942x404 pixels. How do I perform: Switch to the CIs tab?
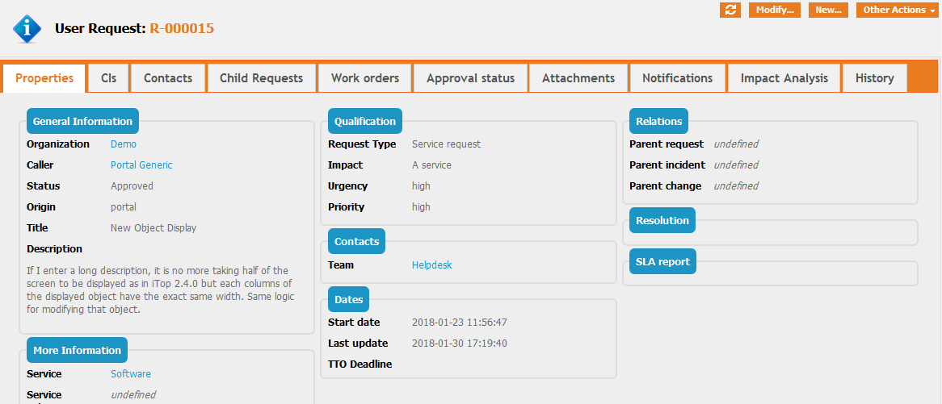point(108,78)
